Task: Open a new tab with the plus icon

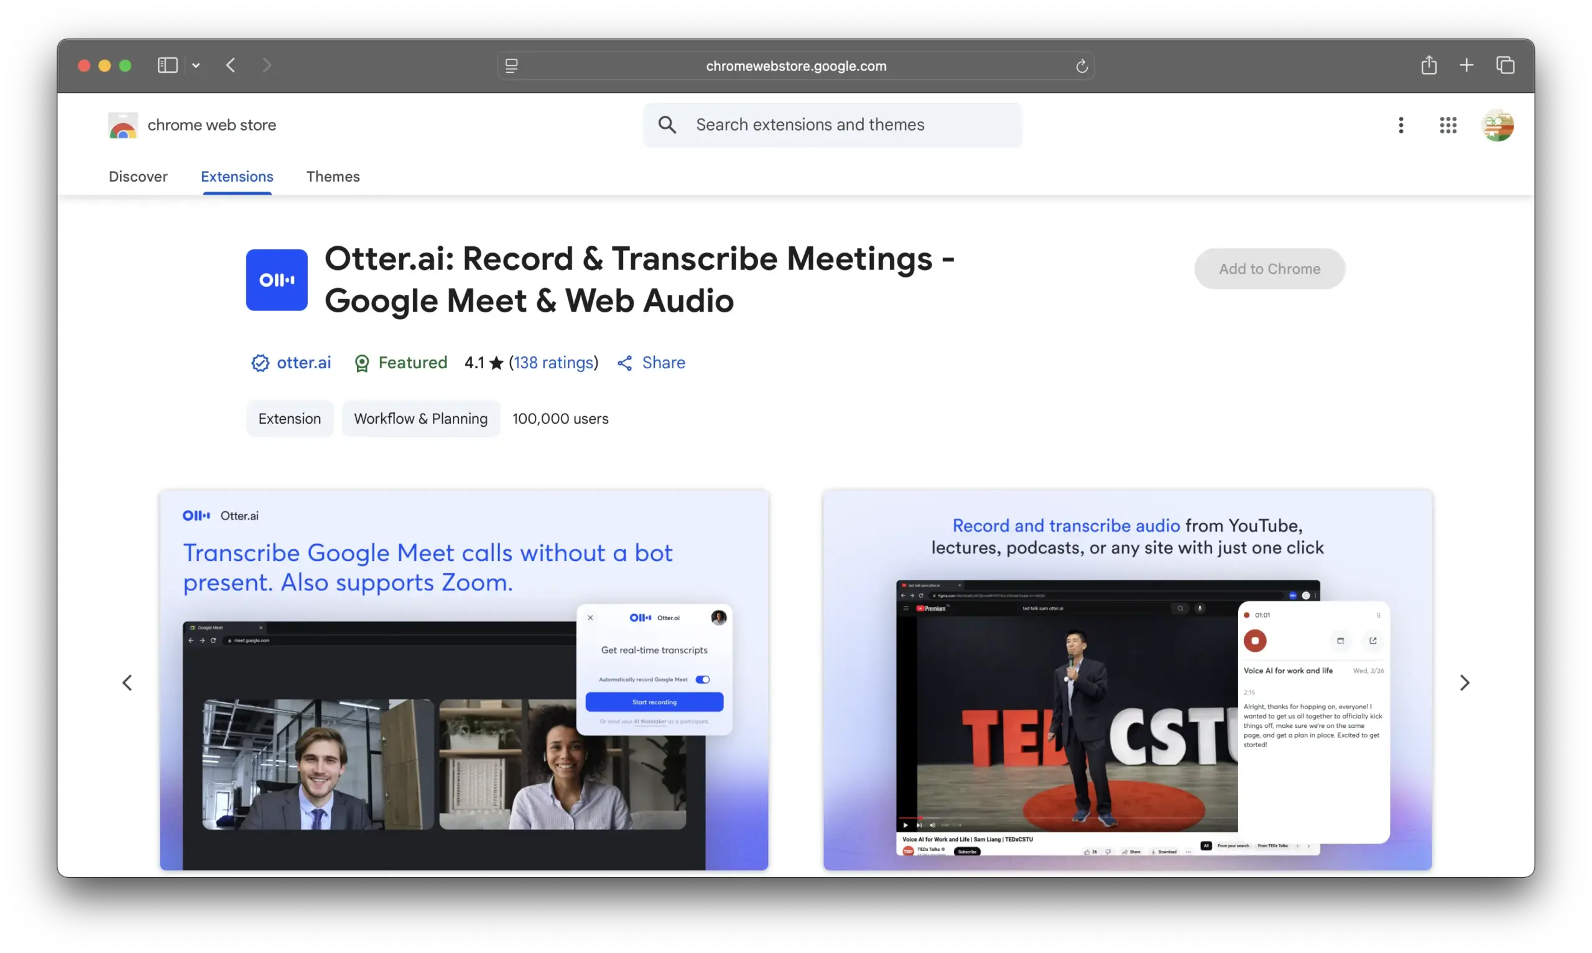Action: (1466, 65)
